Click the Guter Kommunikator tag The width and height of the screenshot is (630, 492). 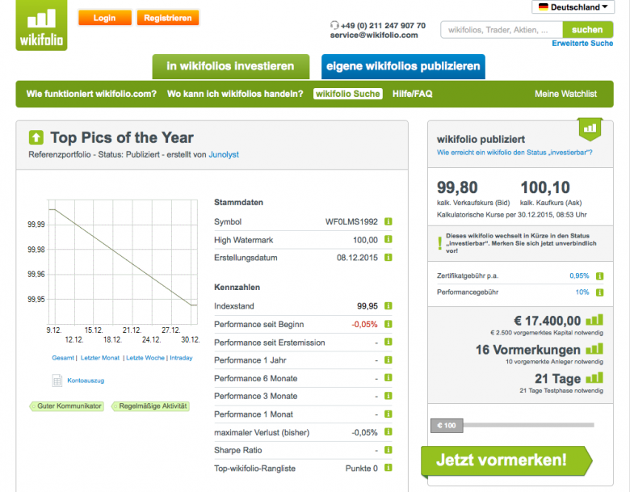(67, 406)
